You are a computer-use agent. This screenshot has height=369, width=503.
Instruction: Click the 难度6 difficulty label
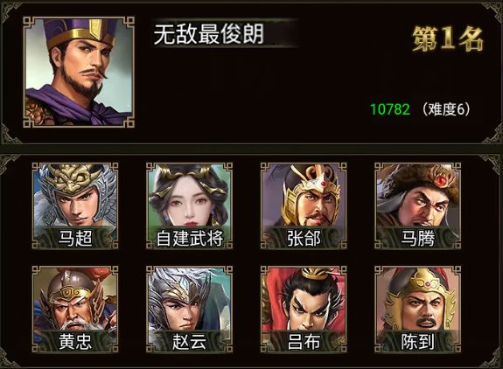(x=446, y=109)
